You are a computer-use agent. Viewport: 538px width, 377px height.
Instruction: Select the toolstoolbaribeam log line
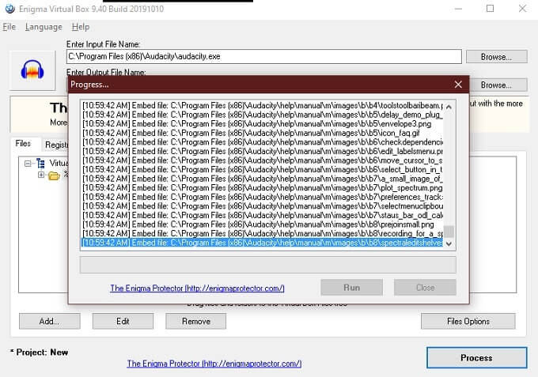[x=263, y=105]
